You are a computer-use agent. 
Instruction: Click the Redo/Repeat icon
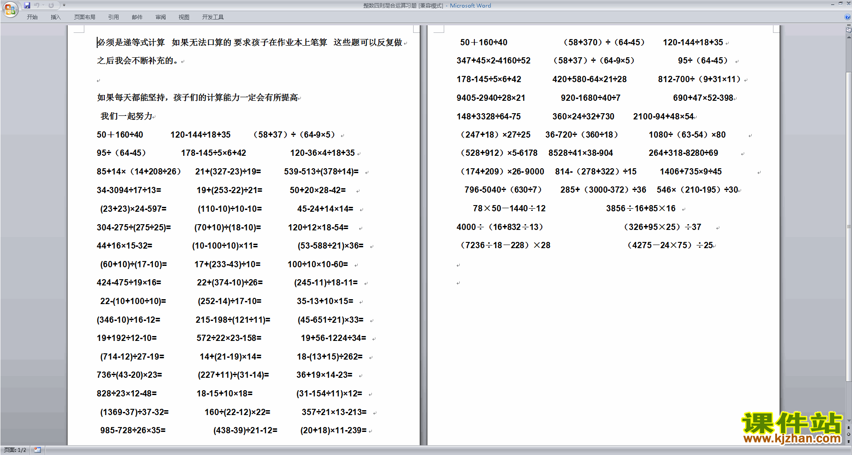pyautogui.click(x=51, y=5)
